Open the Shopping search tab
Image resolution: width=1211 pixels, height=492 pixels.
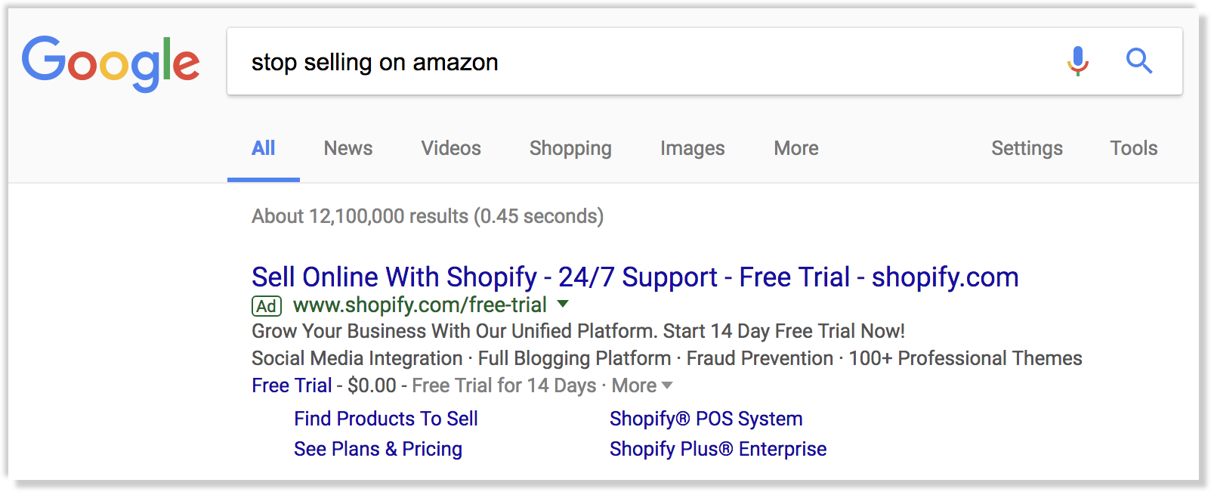click(x=570, y=148)
